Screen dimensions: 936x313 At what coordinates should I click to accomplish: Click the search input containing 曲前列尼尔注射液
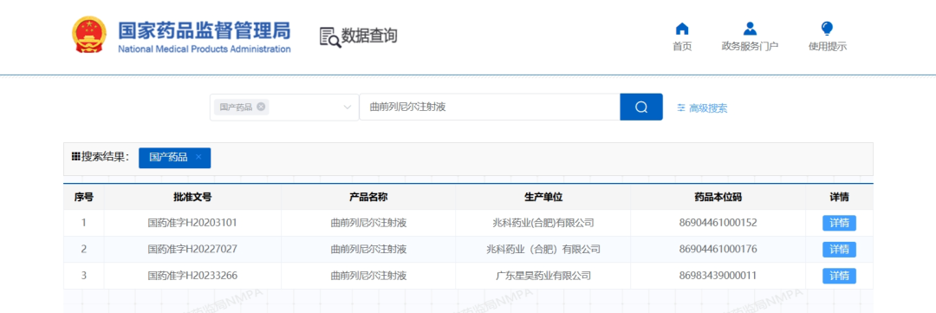click(x=490, y=107)
